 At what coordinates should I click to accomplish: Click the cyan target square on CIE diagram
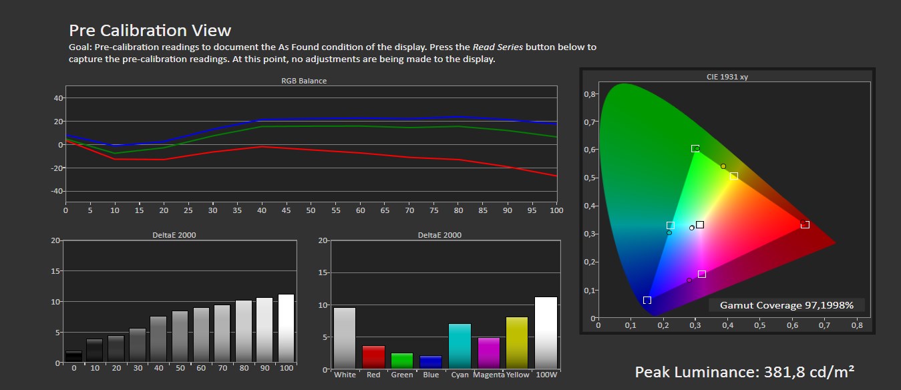click(671, 226)
